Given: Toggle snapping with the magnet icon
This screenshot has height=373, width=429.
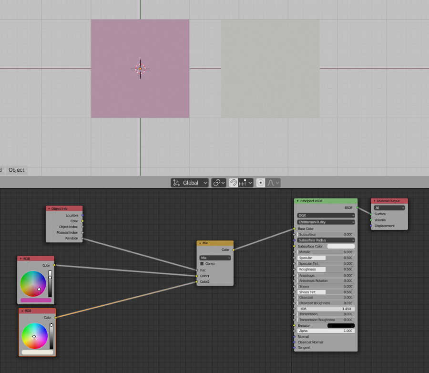Looking at the screenshot, I should pyautogui.click(x=234, y=183).
